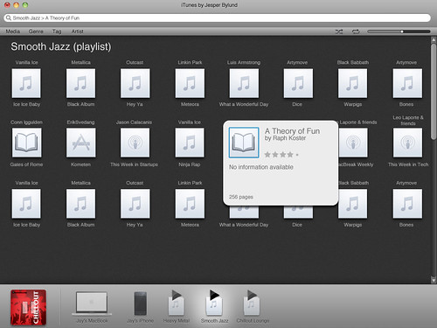This screenshot has height=328, width=437.
Task: Open This Week in Startups podcast
Action: point(135,143)
